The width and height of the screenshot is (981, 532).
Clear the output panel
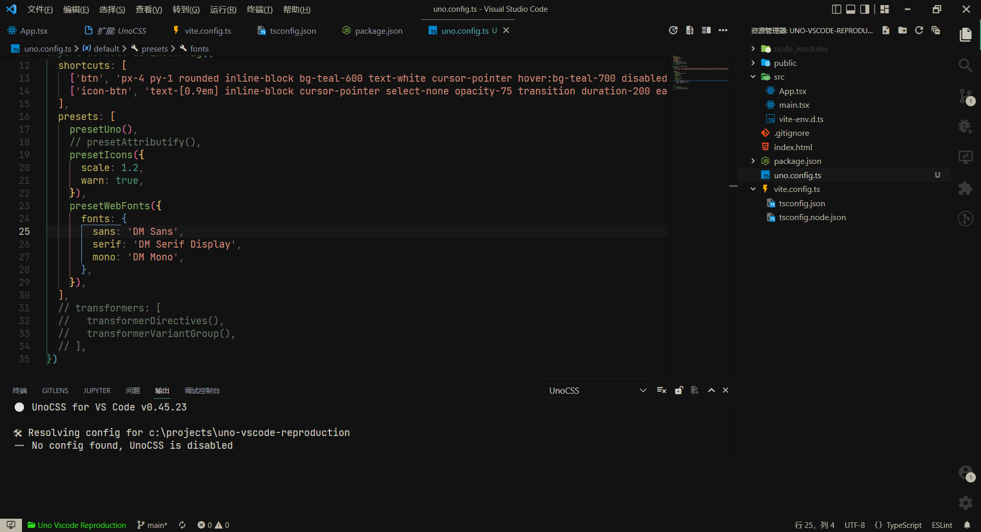[662, 391]
